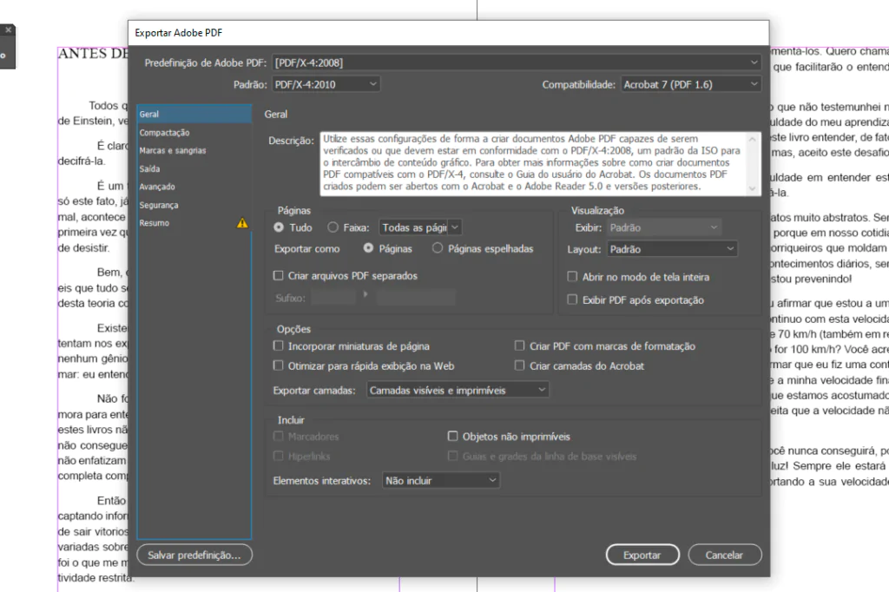
Task: Enable Otimizar para rápida exibição na Web
Action: point(278,365)
